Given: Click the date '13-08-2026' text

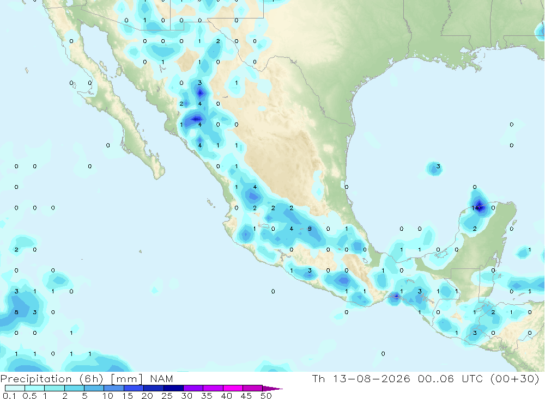Looking at the screenshot, I should (372, 378).
